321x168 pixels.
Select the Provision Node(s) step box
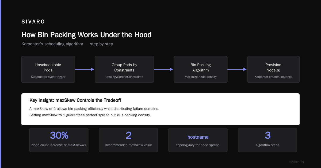tap(273, 69)
